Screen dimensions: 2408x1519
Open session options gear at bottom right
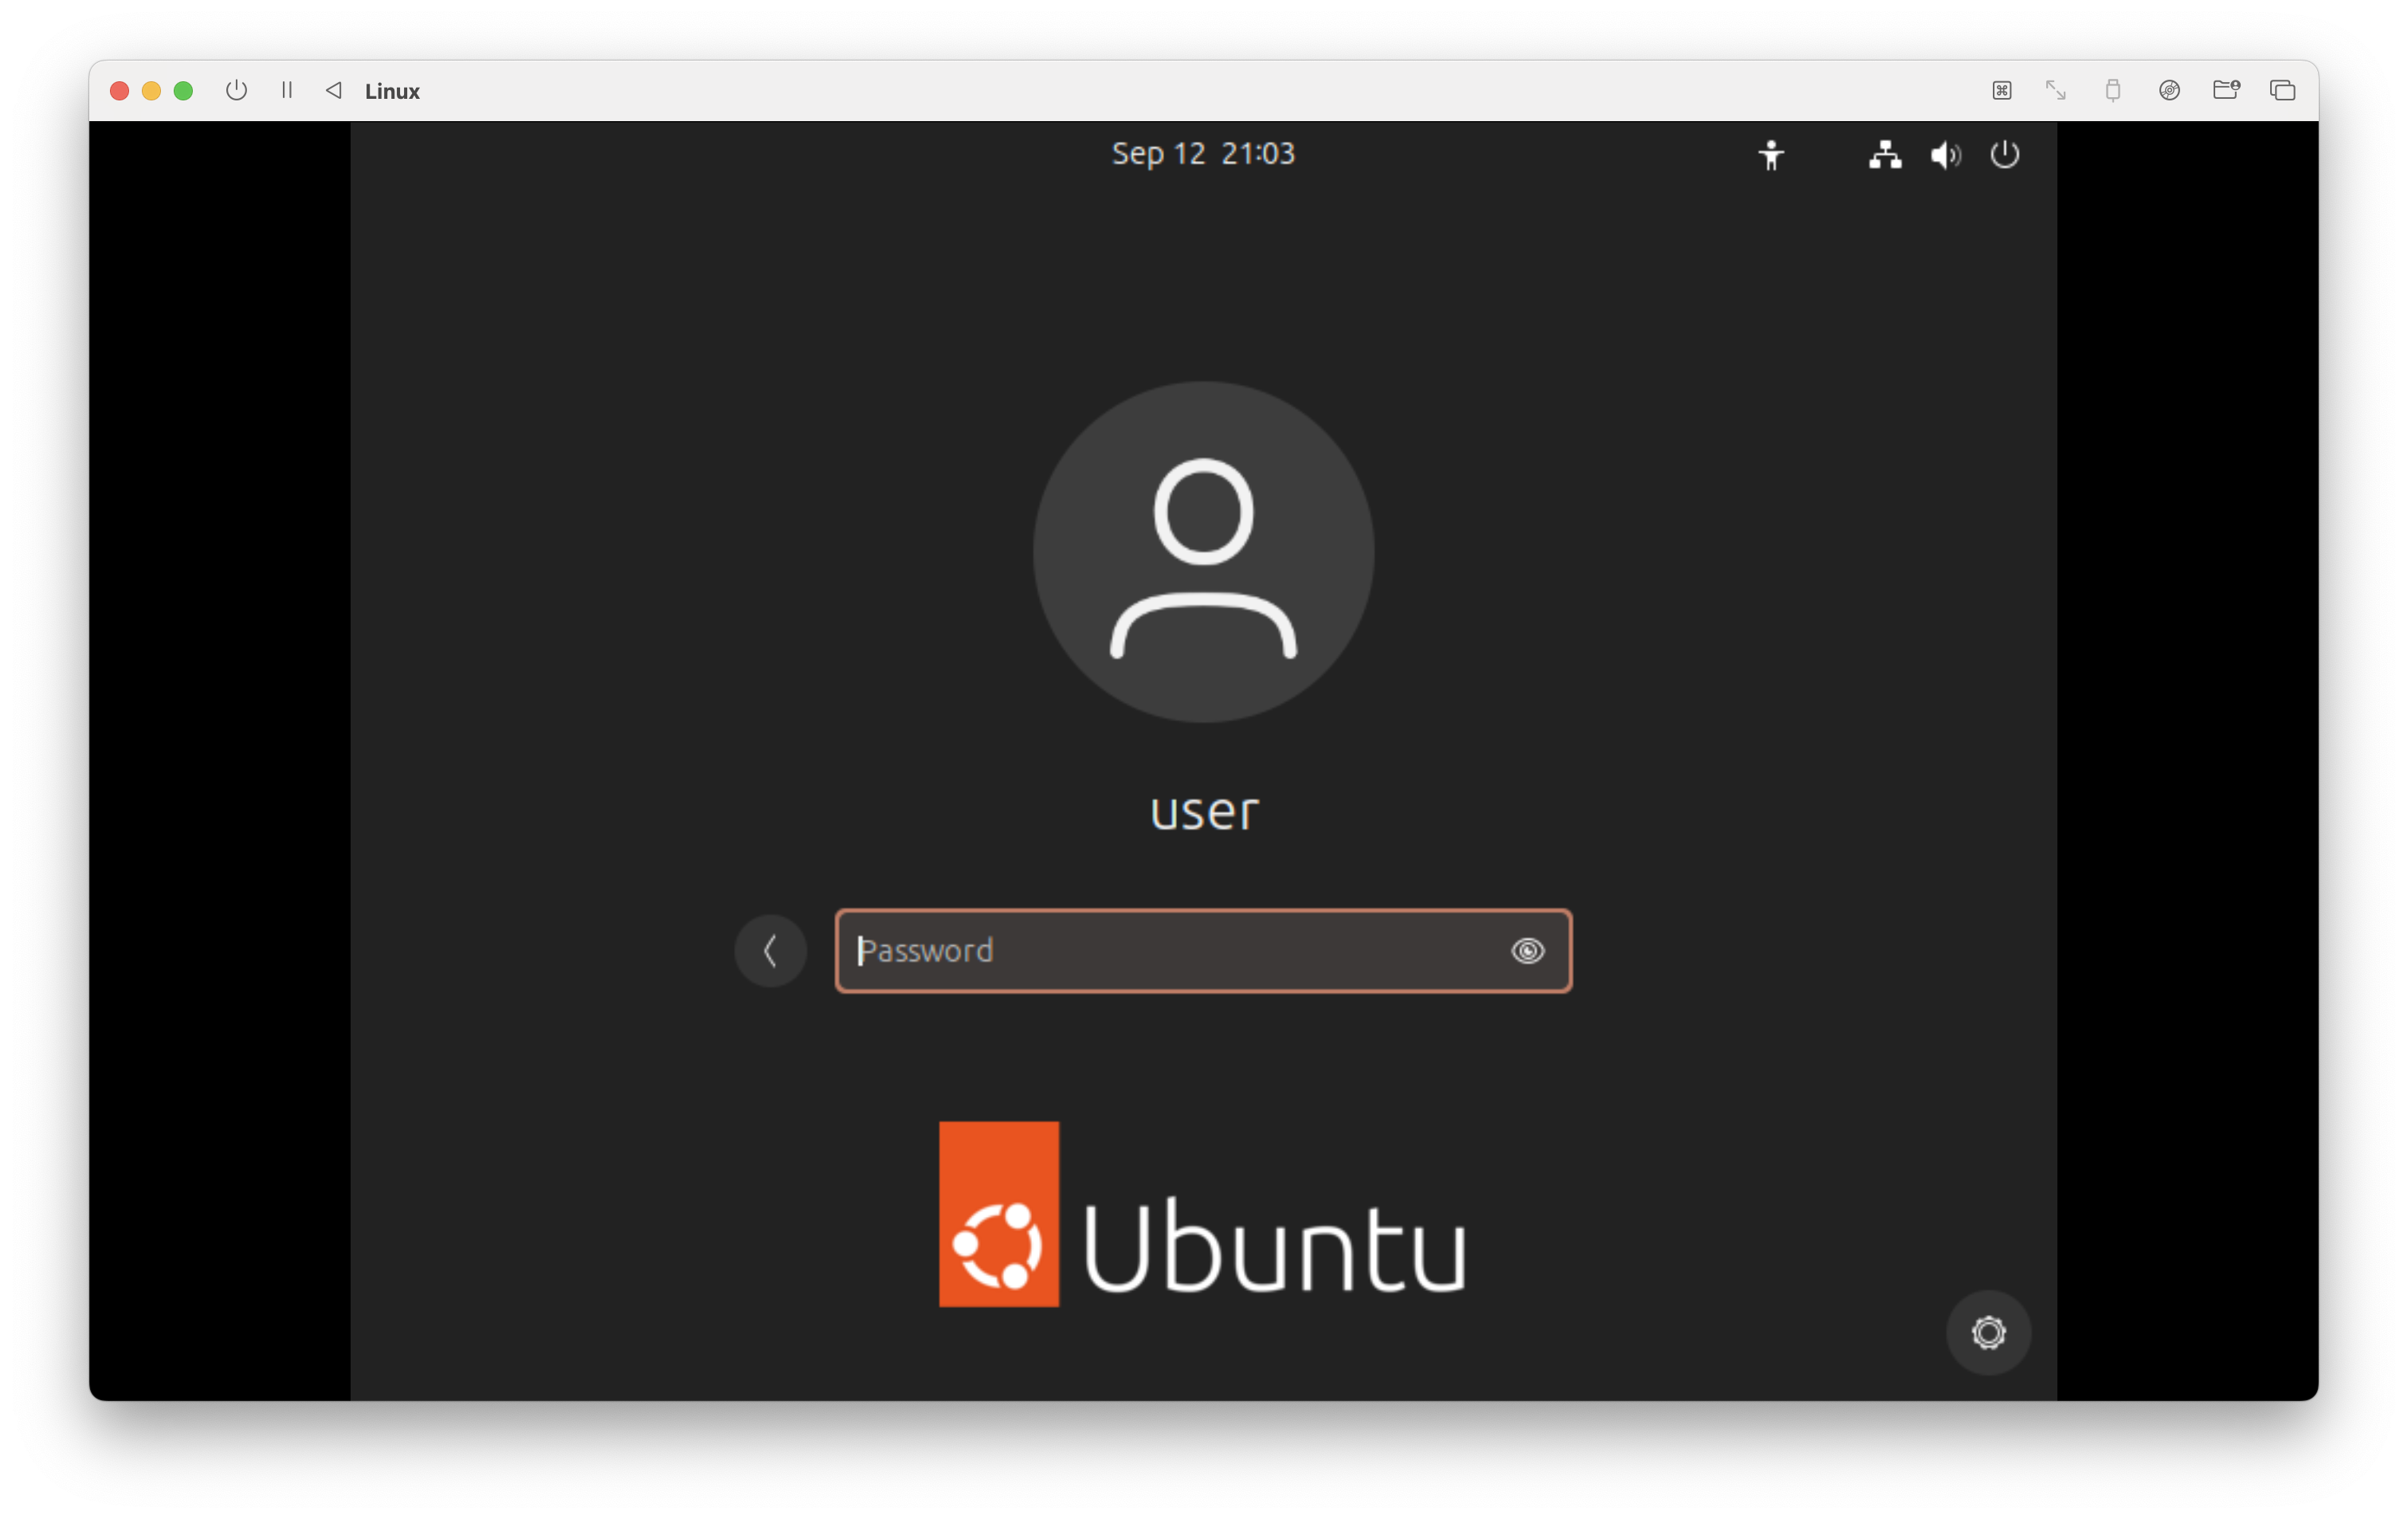pos(1988,1332)
